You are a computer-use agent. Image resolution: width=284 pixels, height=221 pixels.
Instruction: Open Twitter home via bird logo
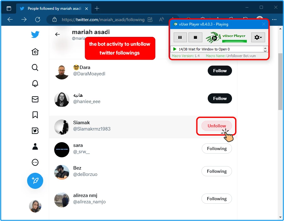tap(35, 34)
